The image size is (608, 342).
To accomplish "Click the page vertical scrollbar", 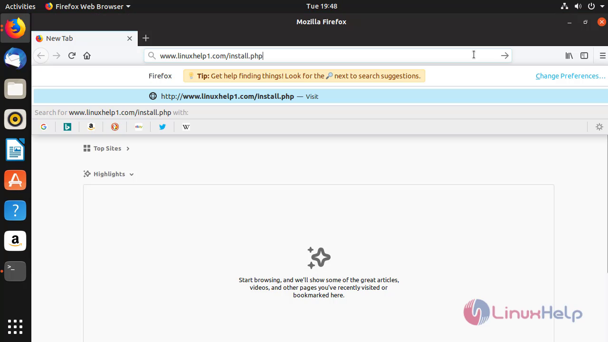I will tap(607, 204).
